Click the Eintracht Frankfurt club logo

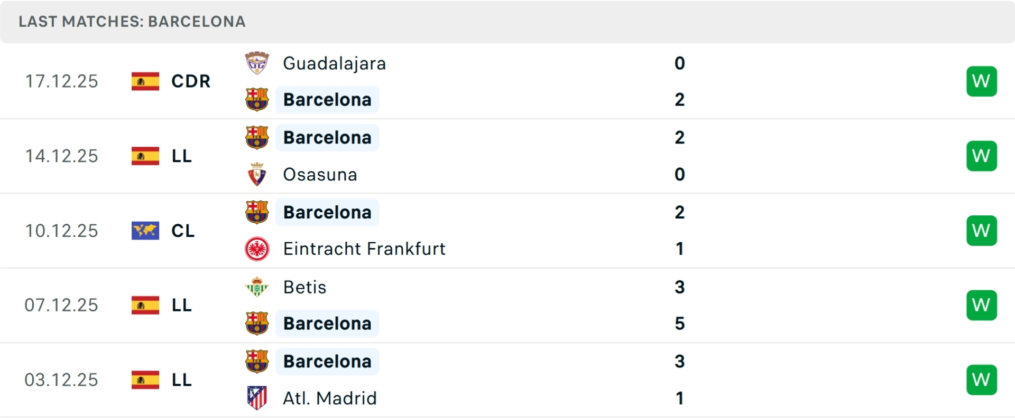click(257, 249)
